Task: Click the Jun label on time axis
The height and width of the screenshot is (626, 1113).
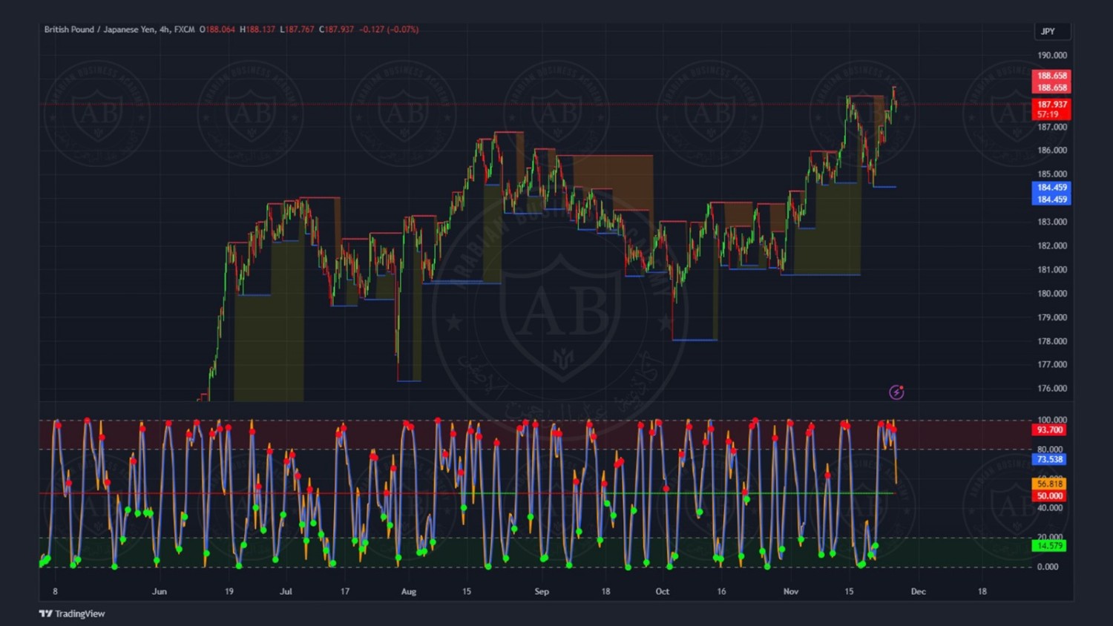Action: click(x=160, y=592)
